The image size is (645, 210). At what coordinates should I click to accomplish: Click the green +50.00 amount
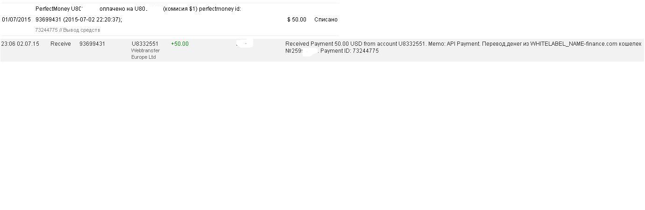click(x=180, y=44)
